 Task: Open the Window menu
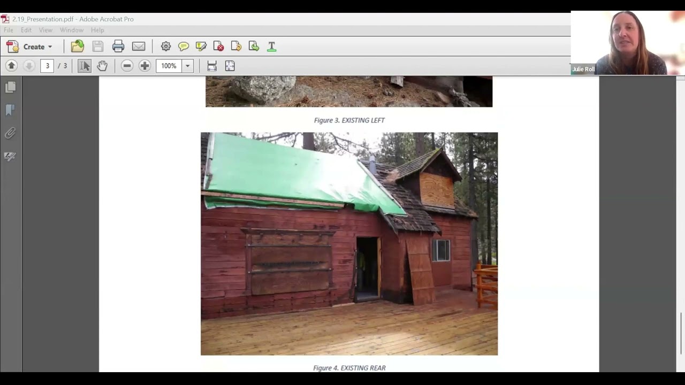72,30
